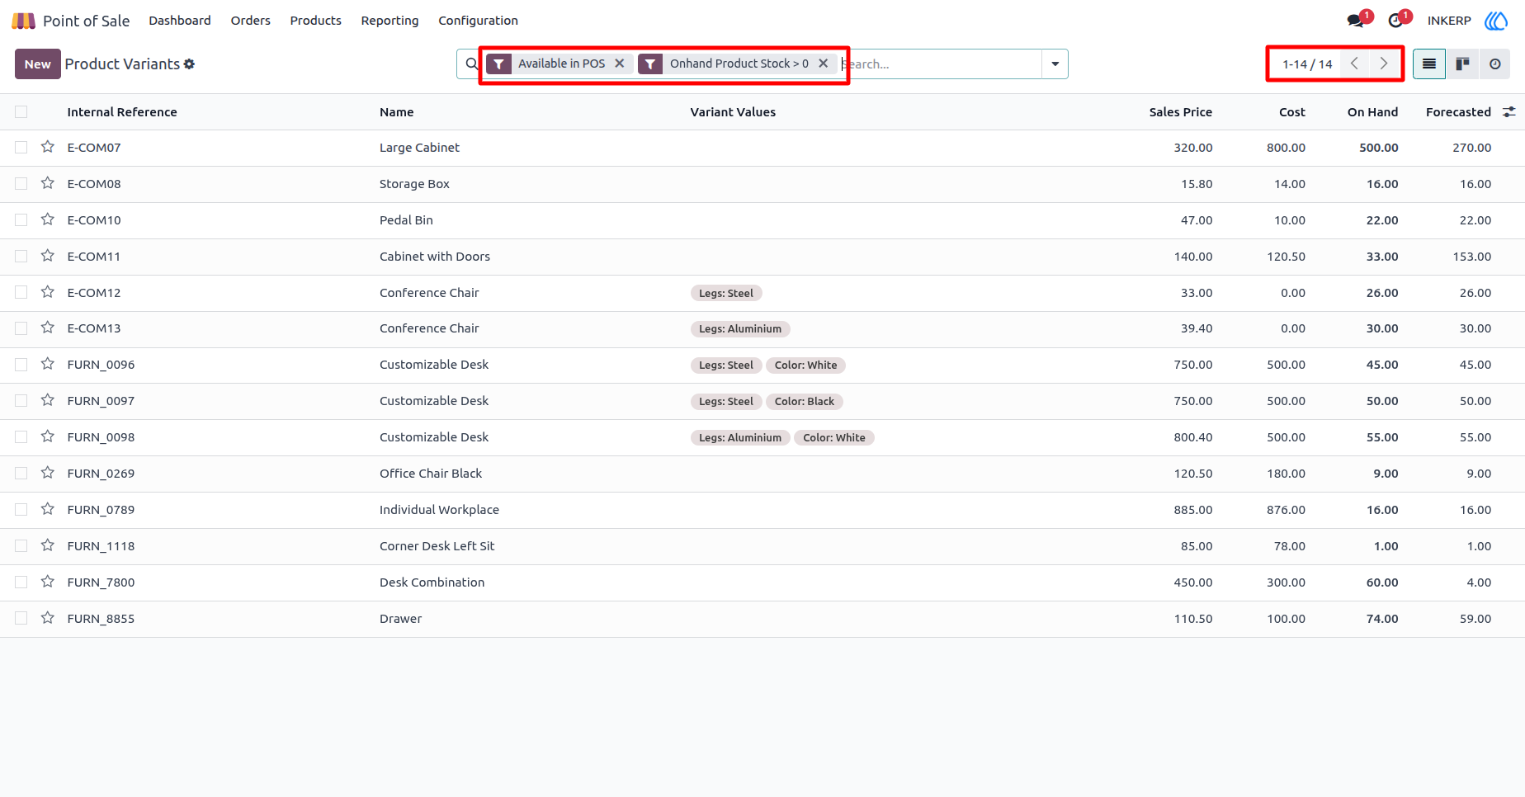Image resolution: width=1525 pixels, height=797 pixels.
Task: Open the Corner Desk Left Sit record
Action: pyautogui.click(x=437, y=546)
